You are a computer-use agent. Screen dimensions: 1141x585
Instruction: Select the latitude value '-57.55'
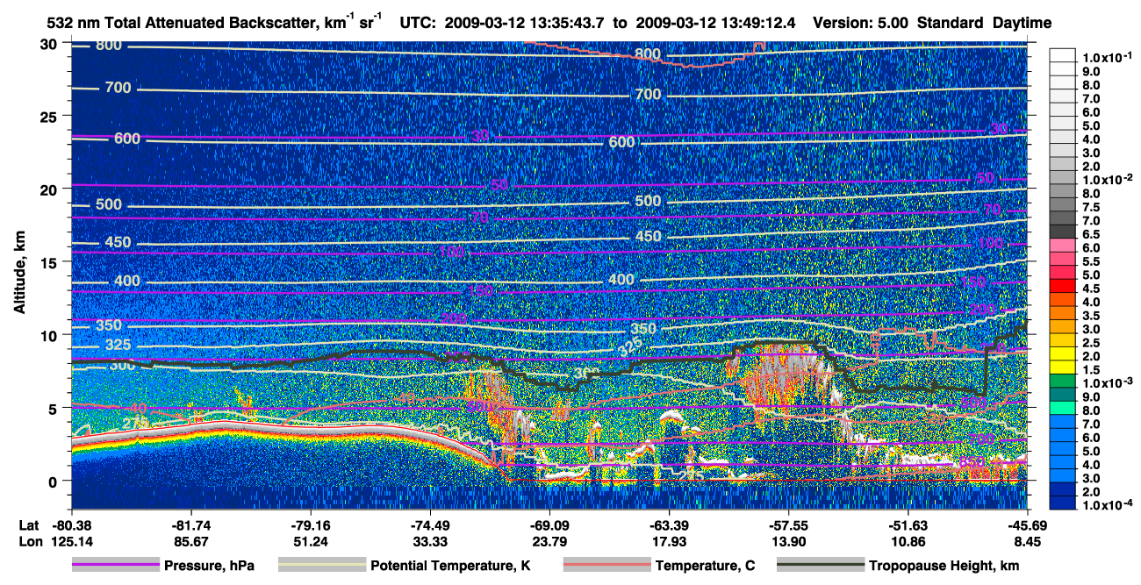click(x=788, y=525)
